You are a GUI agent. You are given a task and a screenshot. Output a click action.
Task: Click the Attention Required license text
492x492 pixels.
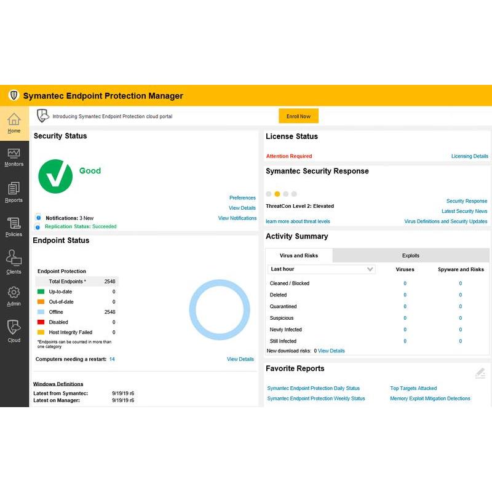(x=289, y=156)
